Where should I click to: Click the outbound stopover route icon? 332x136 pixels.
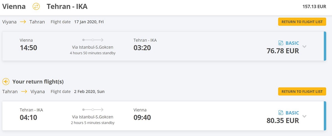point(93,40)
